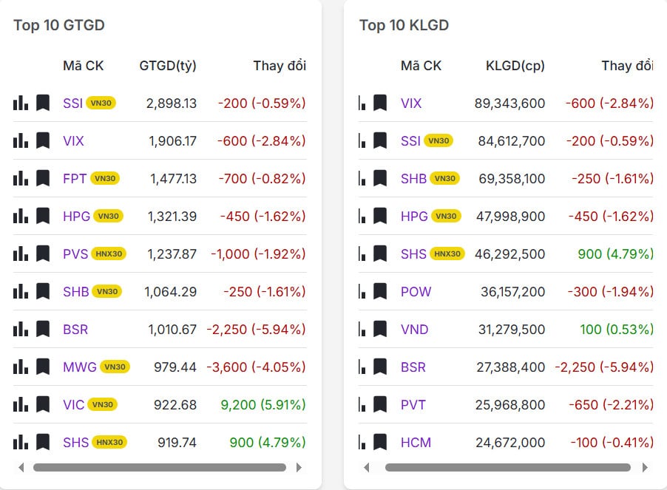Open the chart icon for PVS row

tap(21, 253)
